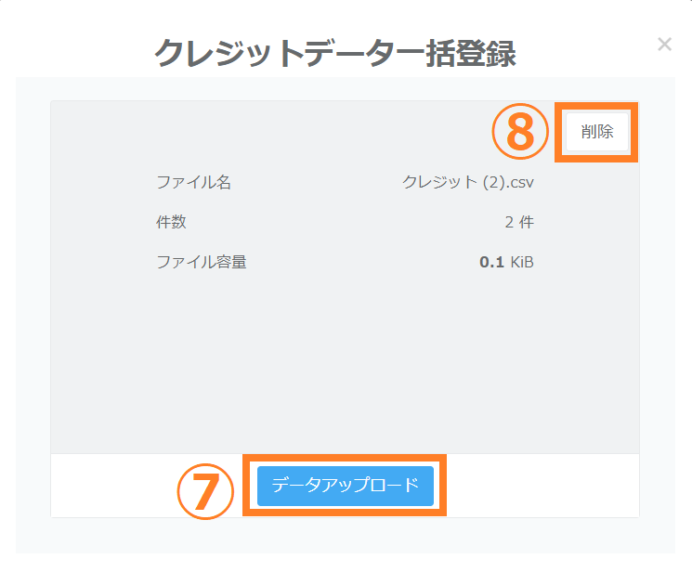This screenshot has height=585, width=692.
Task: Click the light gray margin below the card
Action: [x=344, y=536]
